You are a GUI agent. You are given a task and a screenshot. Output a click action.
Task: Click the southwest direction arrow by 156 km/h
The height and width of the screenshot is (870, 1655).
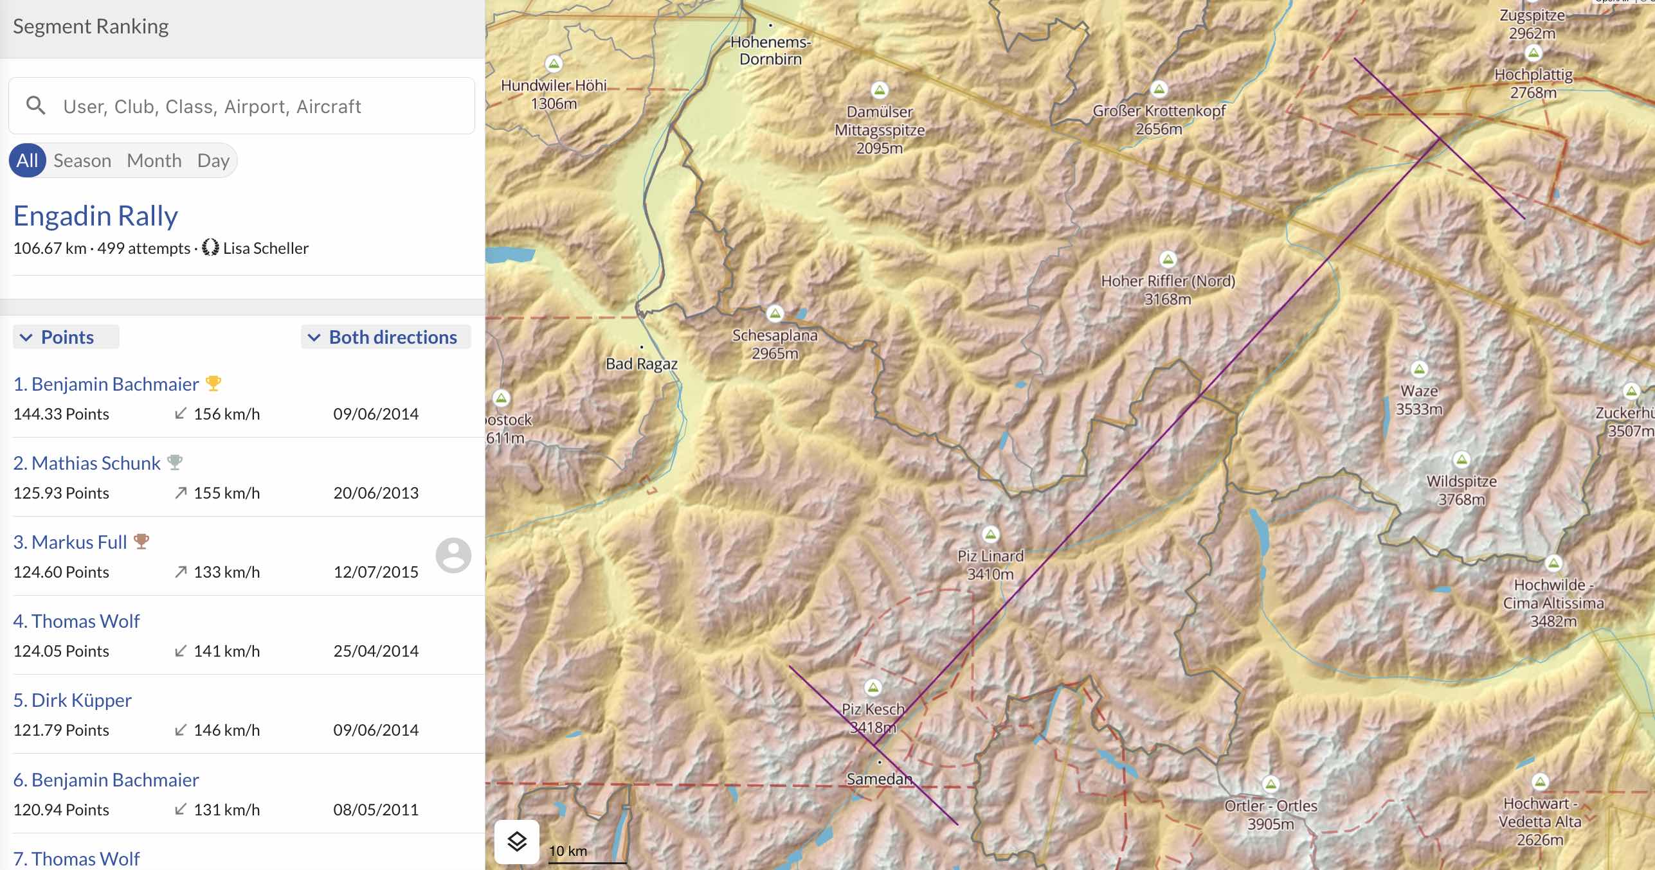(x=181, y=414)
